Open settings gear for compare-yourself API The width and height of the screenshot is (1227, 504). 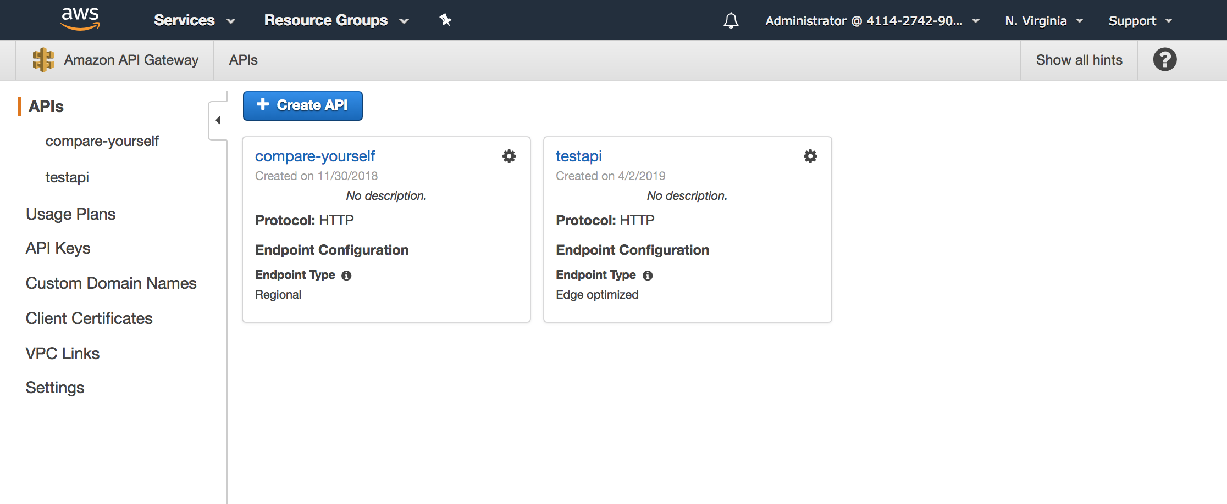coord(509,156)
